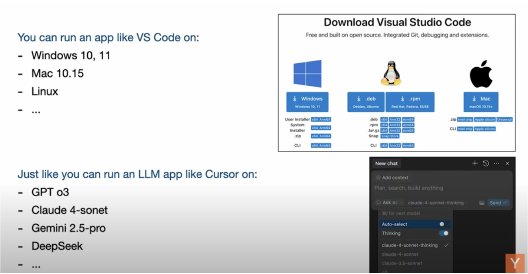Start a new chat with the plus icon
Viewport: 528px width, 274px height.
pos(475,163)
